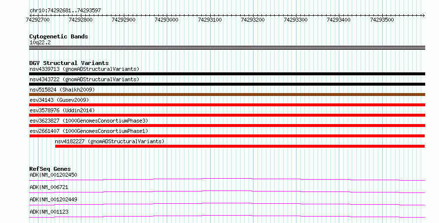The image size is (439, 223).
Task: Click the ADK|NM_001202449 transcript label
Action: click(x=53, y=199)
